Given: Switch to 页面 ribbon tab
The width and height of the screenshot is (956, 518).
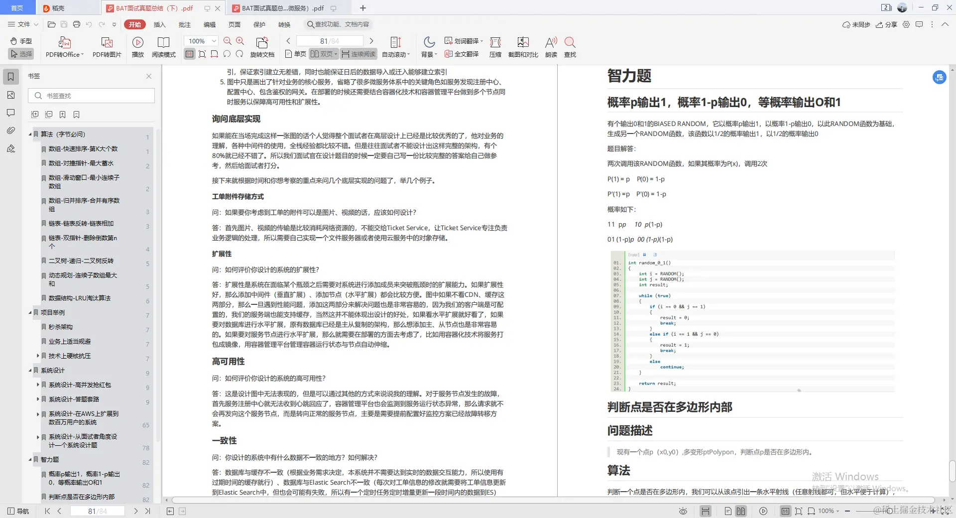Looking at the screenshot, I should (235, 24).
